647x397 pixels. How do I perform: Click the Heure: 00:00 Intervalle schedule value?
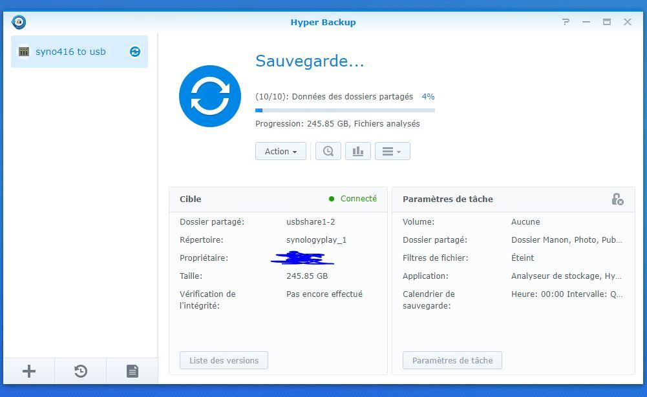coord(567,294)
